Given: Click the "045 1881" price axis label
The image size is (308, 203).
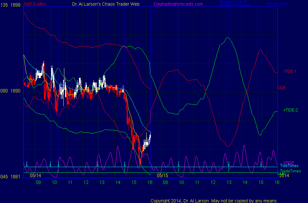Looking at the screenshot, I should (10, 176).
